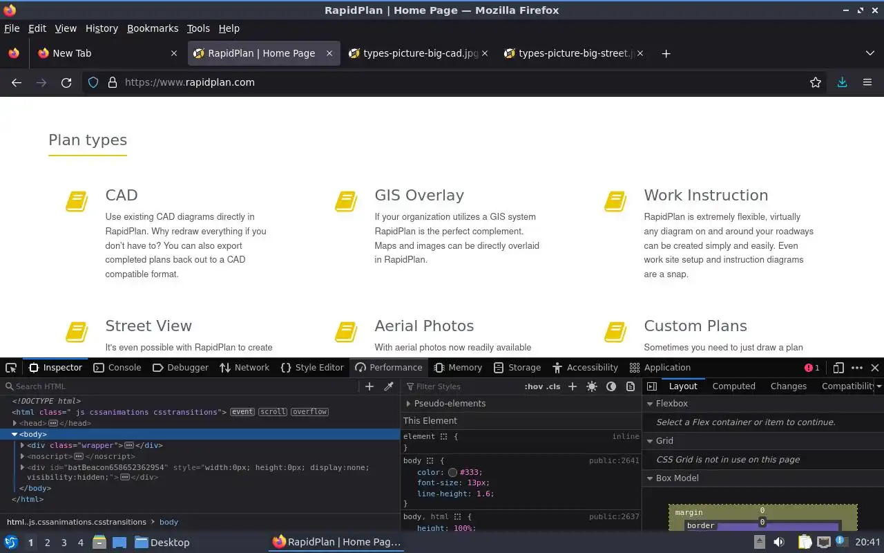This screenshot has height=553, width=884.
Task: Pick a color with the eyedropper
Action: tap(389, 386)
